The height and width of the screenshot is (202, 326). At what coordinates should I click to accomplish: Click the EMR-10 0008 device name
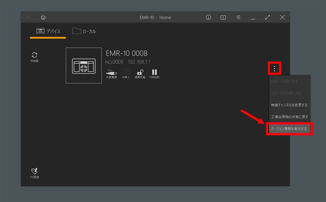(x=126, y=53)
